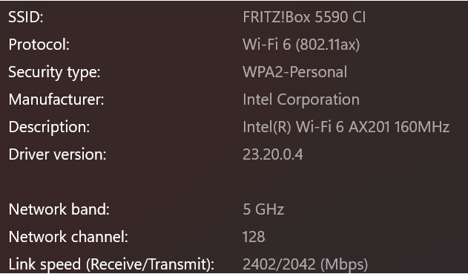Click the Description label
The image size is (468, 274).
pyautogui.click(x=49, y=127)
